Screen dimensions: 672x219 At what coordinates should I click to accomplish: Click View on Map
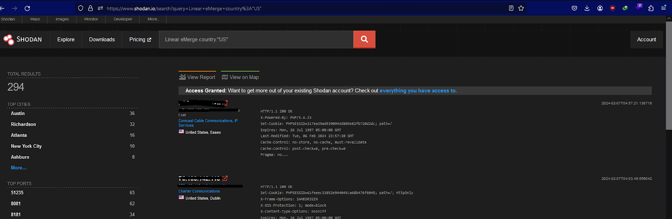[x=240, y=77]
